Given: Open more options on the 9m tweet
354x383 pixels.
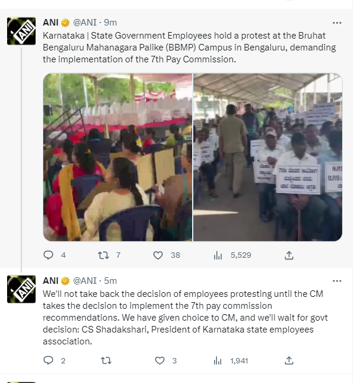Looking at the screenshot, I should [337, 23].
